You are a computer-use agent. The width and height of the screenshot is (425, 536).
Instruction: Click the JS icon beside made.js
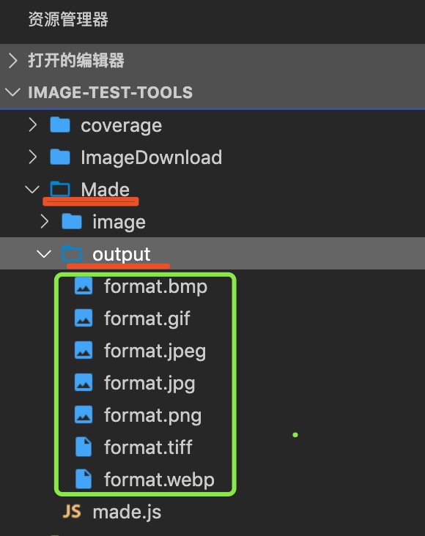[72, 512]
